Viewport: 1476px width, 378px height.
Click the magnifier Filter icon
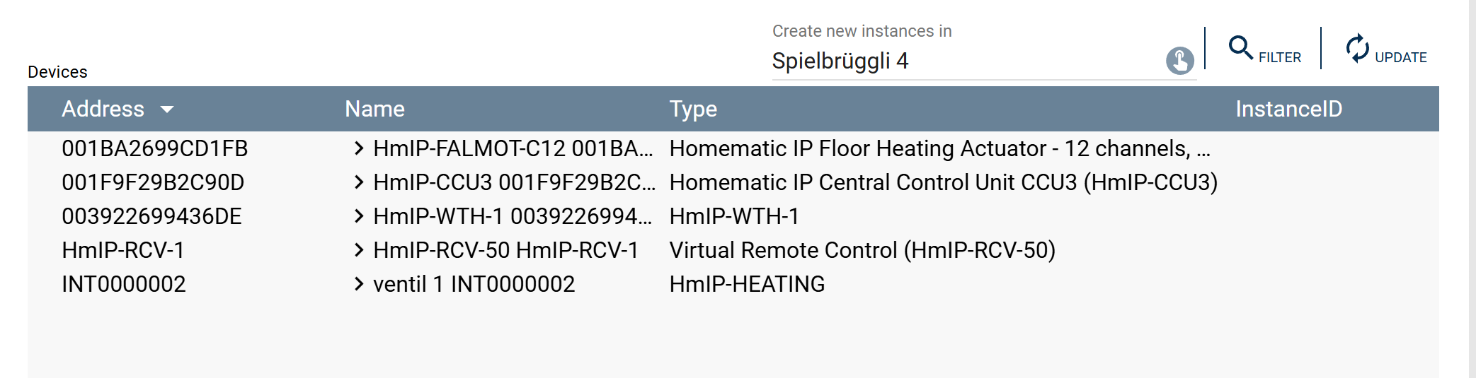[1240, 48]
